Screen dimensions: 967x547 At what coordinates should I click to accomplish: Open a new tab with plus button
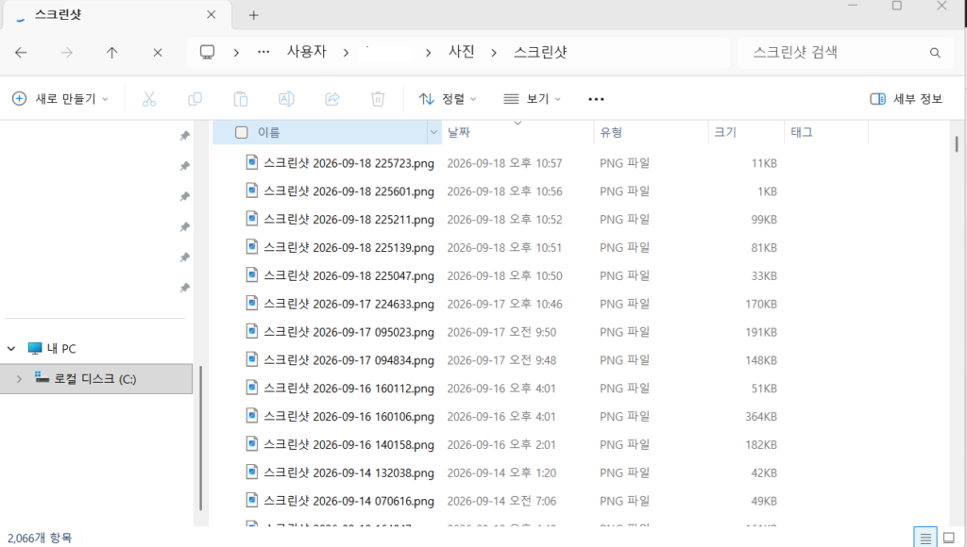coord(253,15)
